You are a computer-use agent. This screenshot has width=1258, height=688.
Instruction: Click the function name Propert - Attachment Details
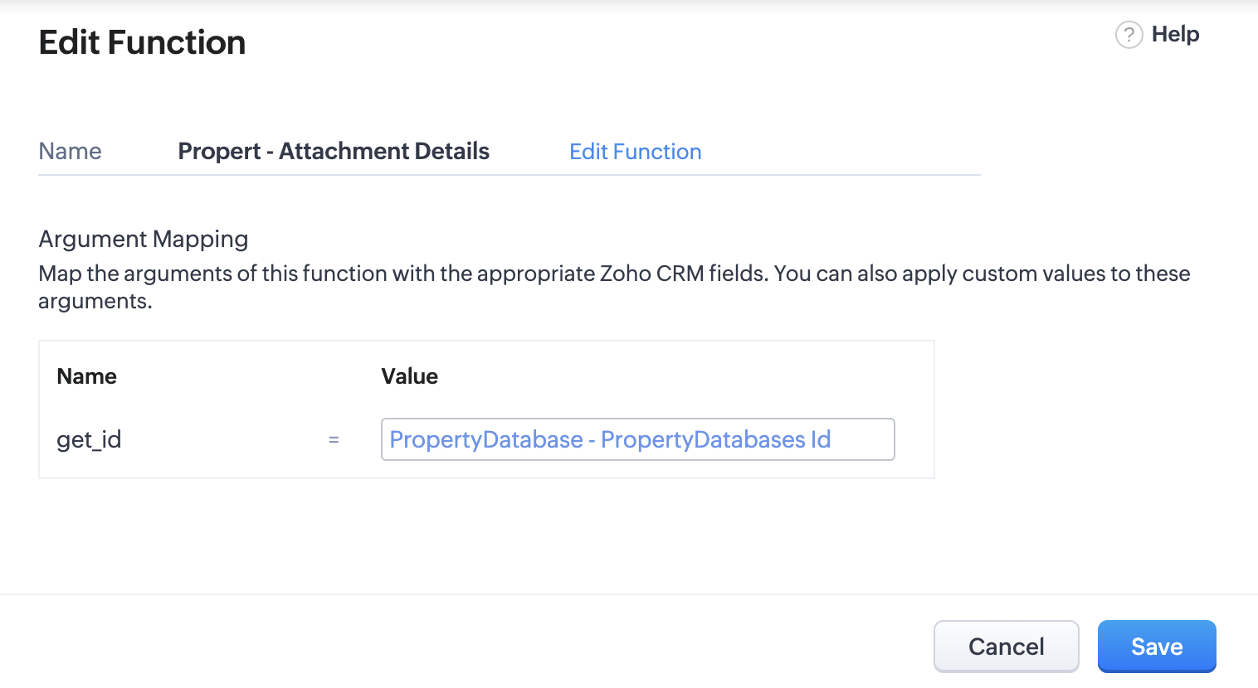(334, 151)
